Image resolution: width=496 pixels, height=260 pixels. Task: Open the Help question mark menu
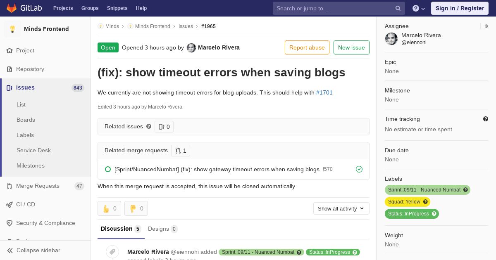coord(419,8)
